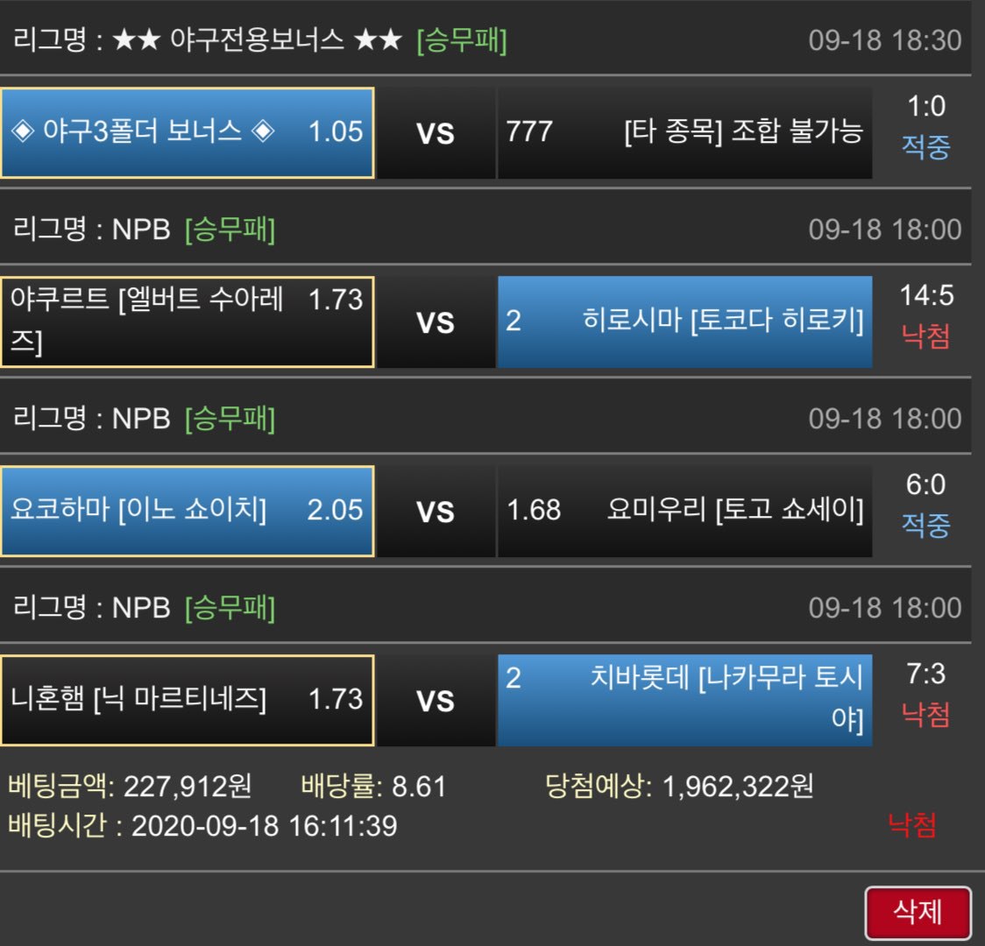Select 니혼햄 [닉 마르티네즈] 1.73 odds cell
This screenshot has height=946, width=985.
point(188,700)
